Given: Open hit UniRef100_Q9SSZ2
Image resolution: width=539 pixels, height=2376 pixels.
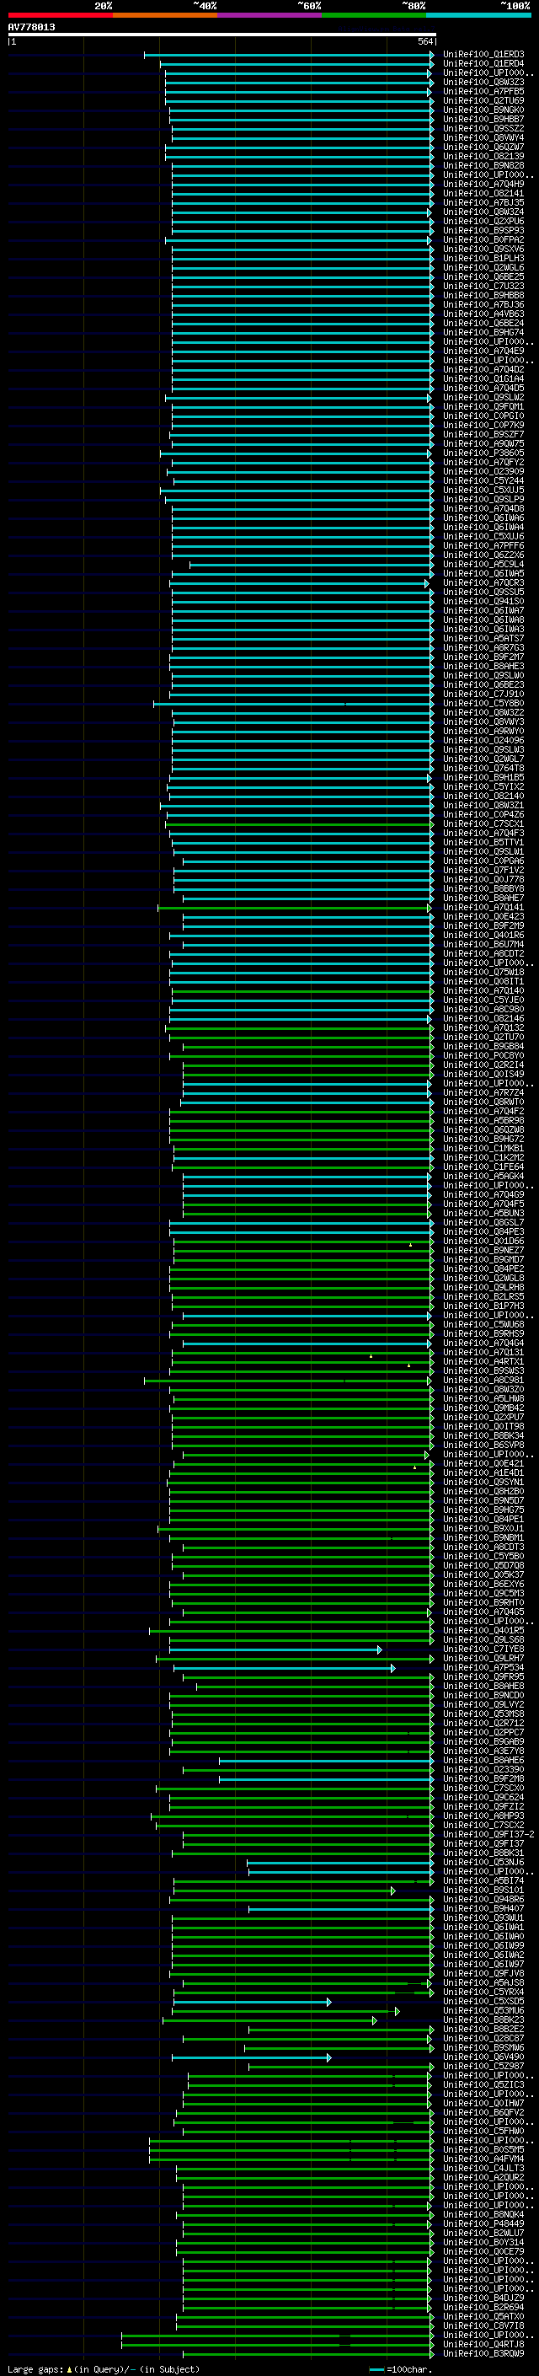Looking at the screenshot, I should (483, 128).
